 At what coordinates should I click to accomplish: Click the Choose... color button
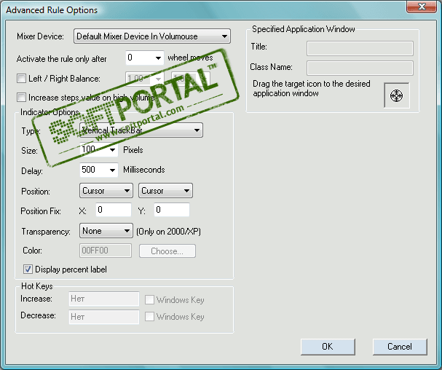167,251
